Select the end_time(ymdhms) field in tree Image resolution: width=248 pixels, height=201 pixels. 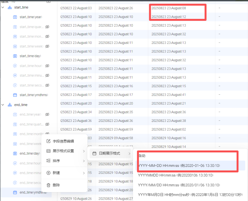tap(33, 192)
